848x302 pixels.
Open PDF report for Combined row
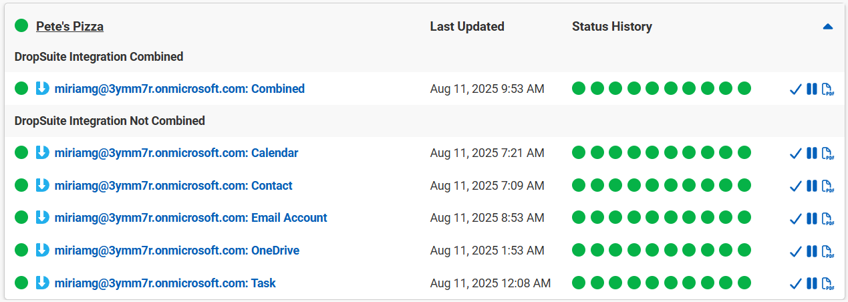pos(828,89)
